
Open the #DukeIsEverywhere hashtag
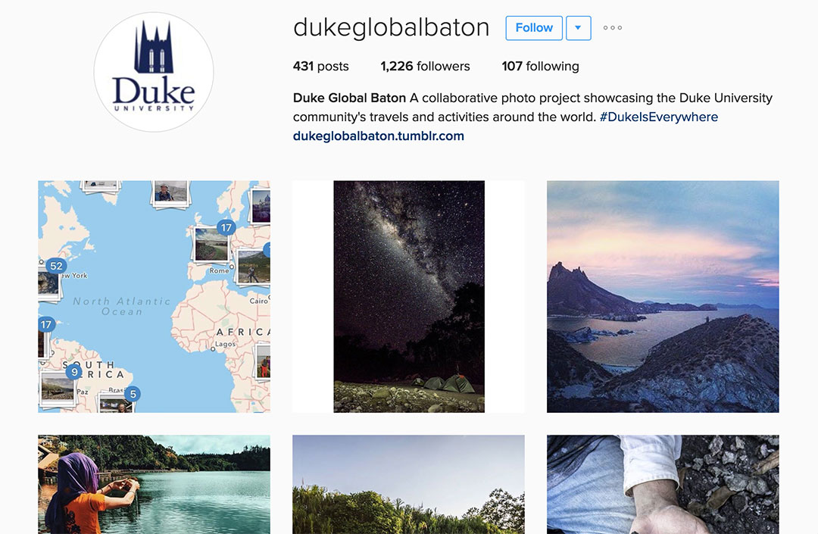pyautogui.click(x=658, y=117)
